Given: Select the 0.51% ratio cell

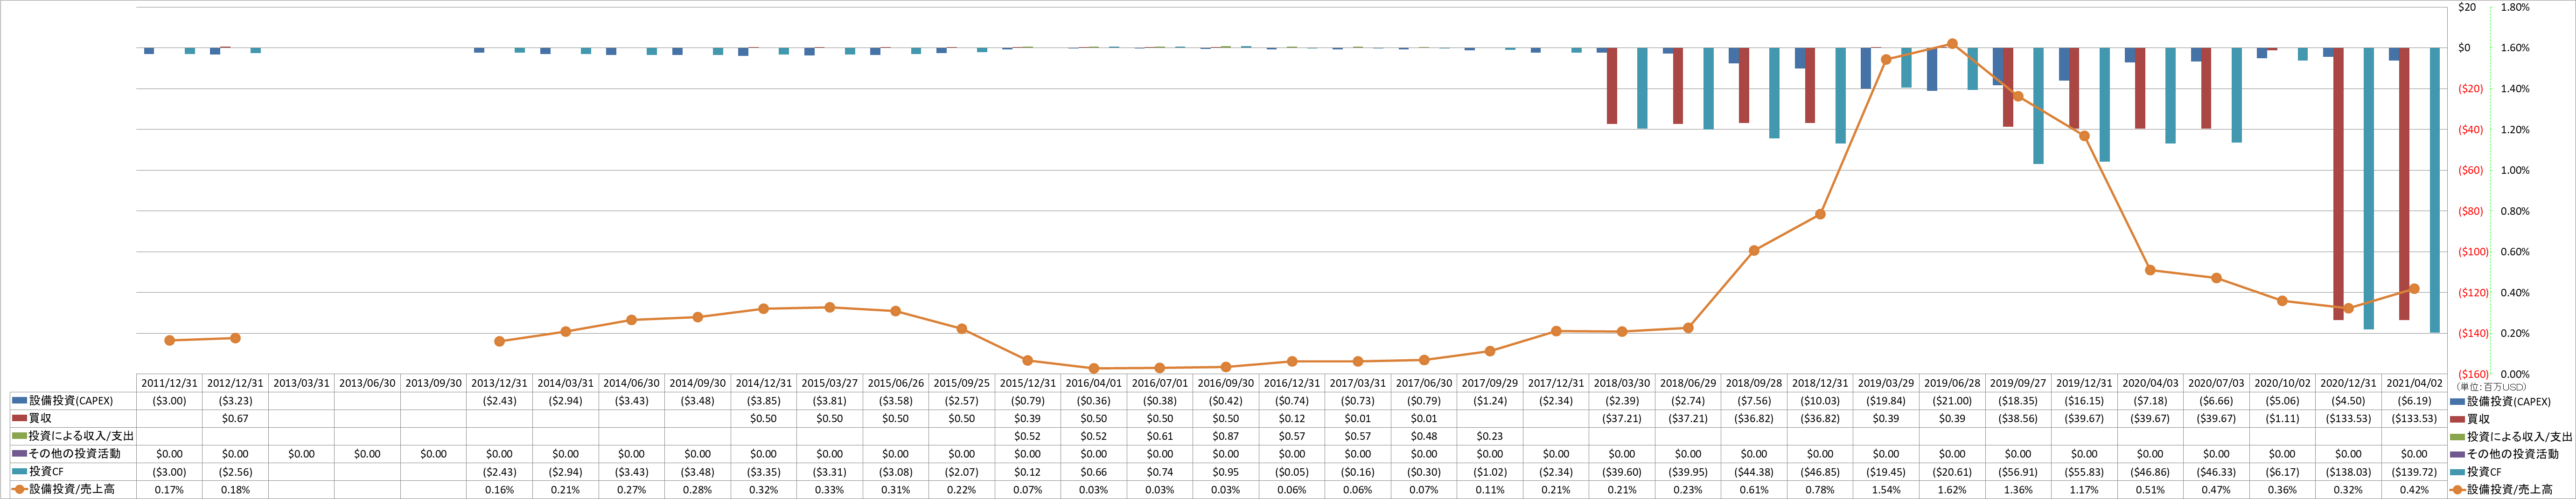Looking at the screenshot, I should (x=2149, y=490).
